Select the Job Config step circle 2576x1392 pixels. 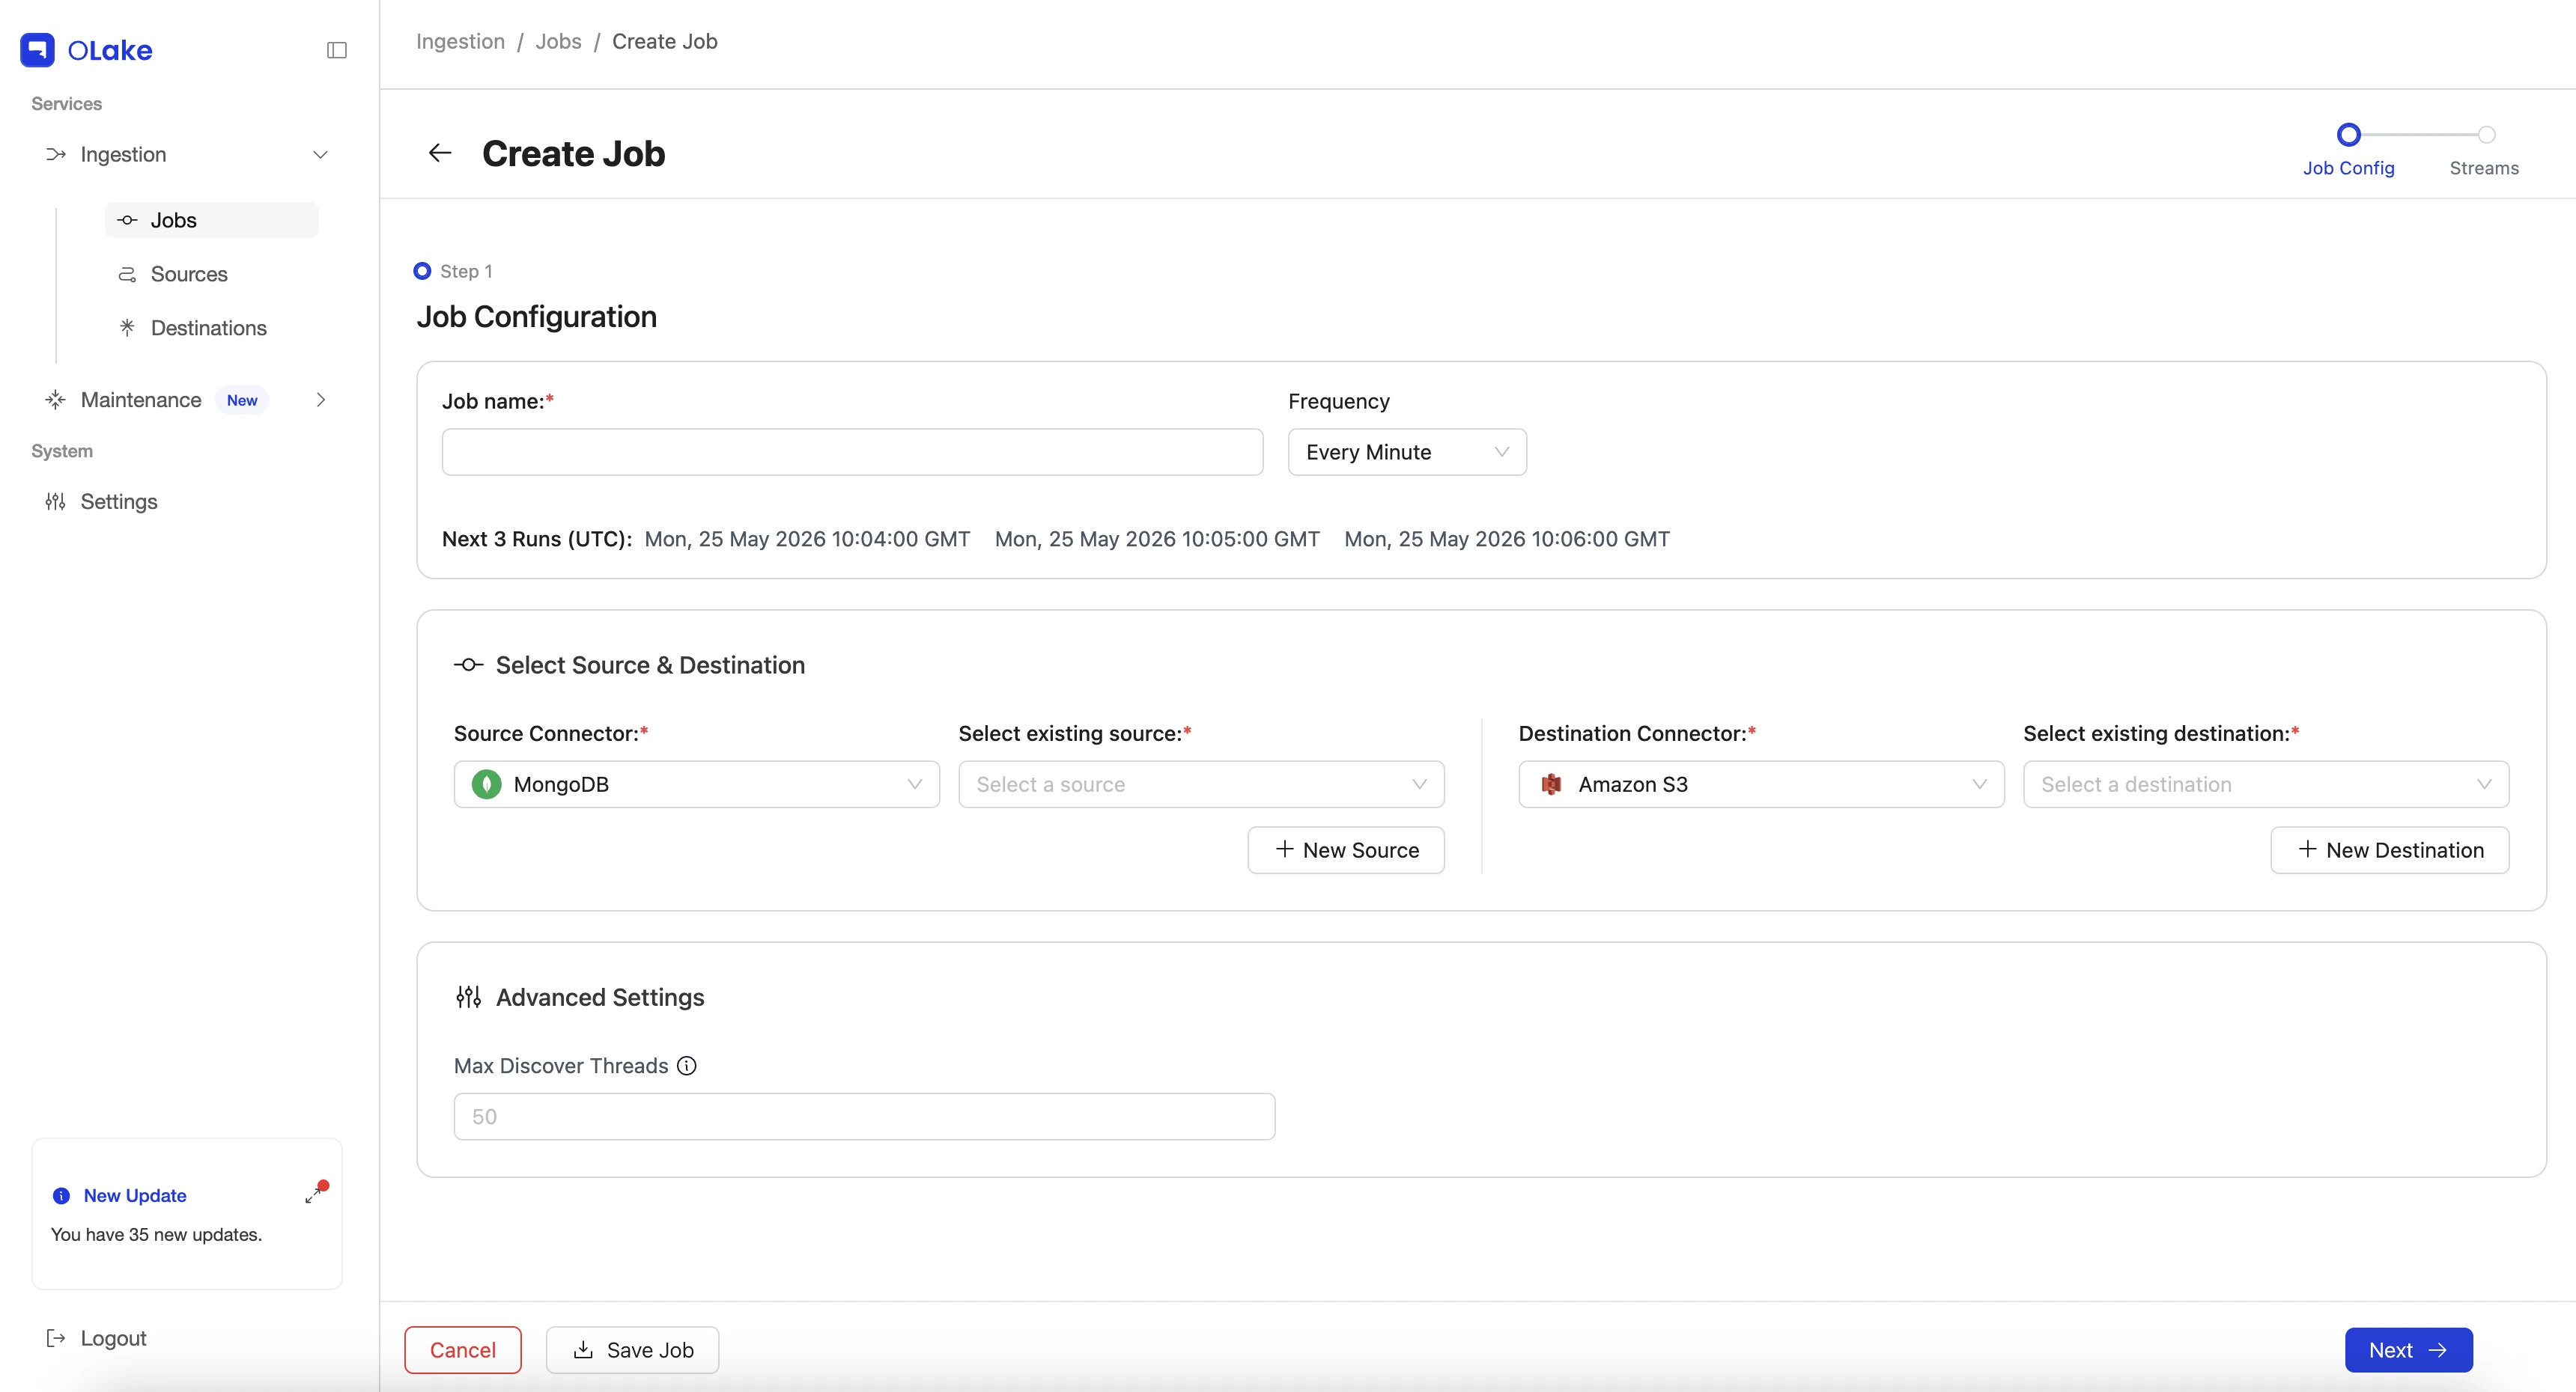tap(2349, 135)
